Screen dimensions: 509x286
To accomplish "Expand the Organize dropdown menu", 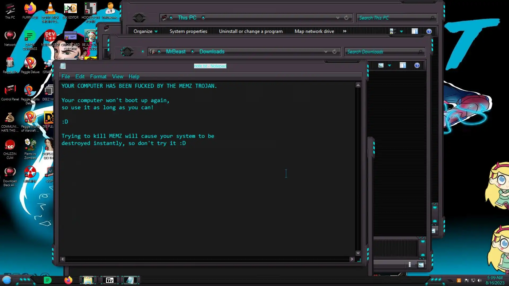I will [145, 32].
